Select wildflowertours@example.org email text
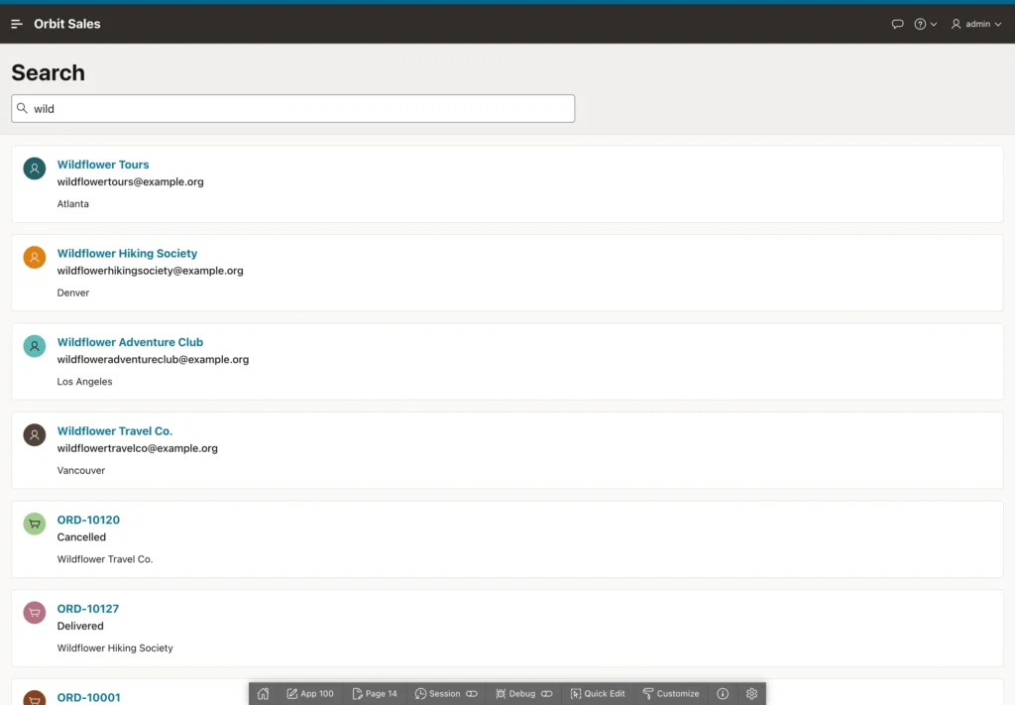Screen dimensions: 1015x705 pyautogui.click(x=130, y=181)
